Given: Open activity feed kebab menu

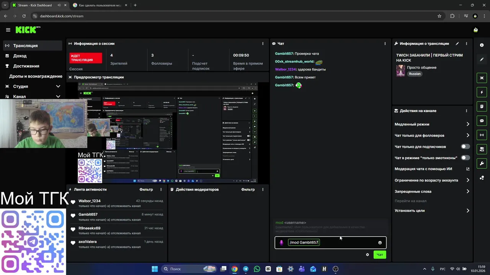Looking at the screenshot, I should (161, 189).
